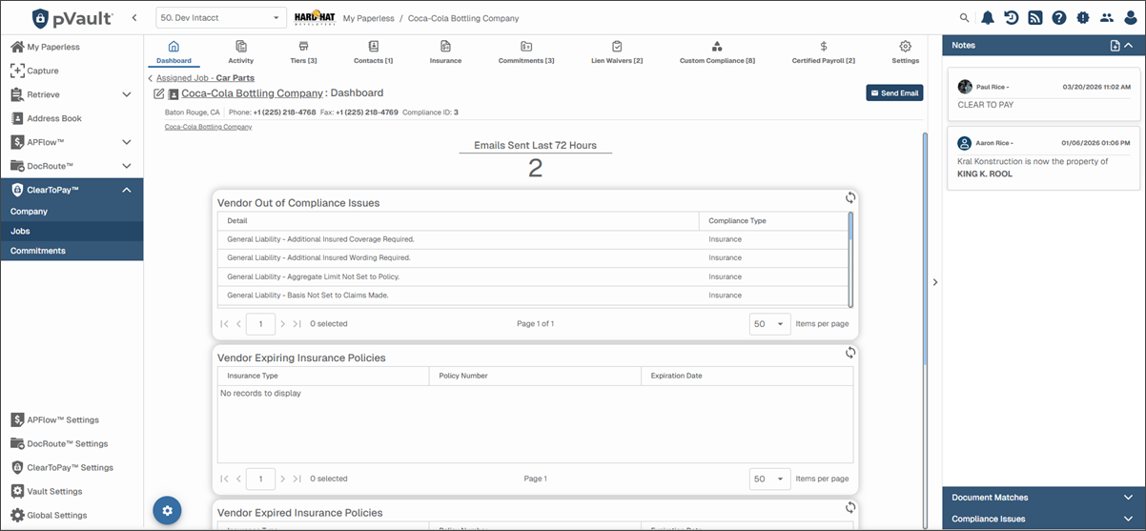Click the Out of Compliance grid vertical scrollbar

pyautogui.click(x=850, y=258)
